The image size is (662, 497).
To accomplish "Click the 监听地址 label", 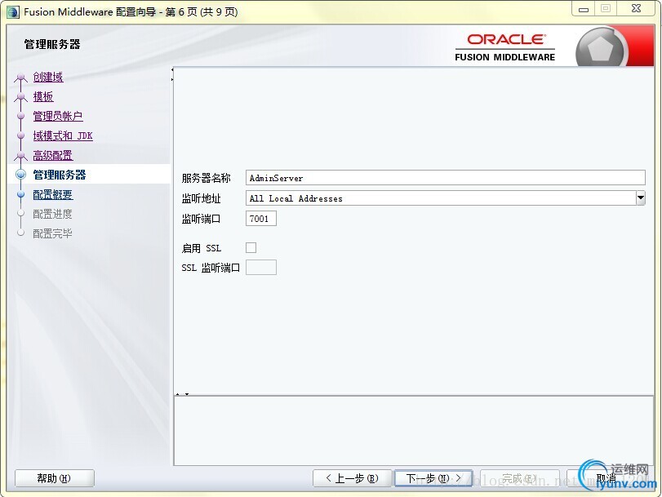I will pos(201,198).
